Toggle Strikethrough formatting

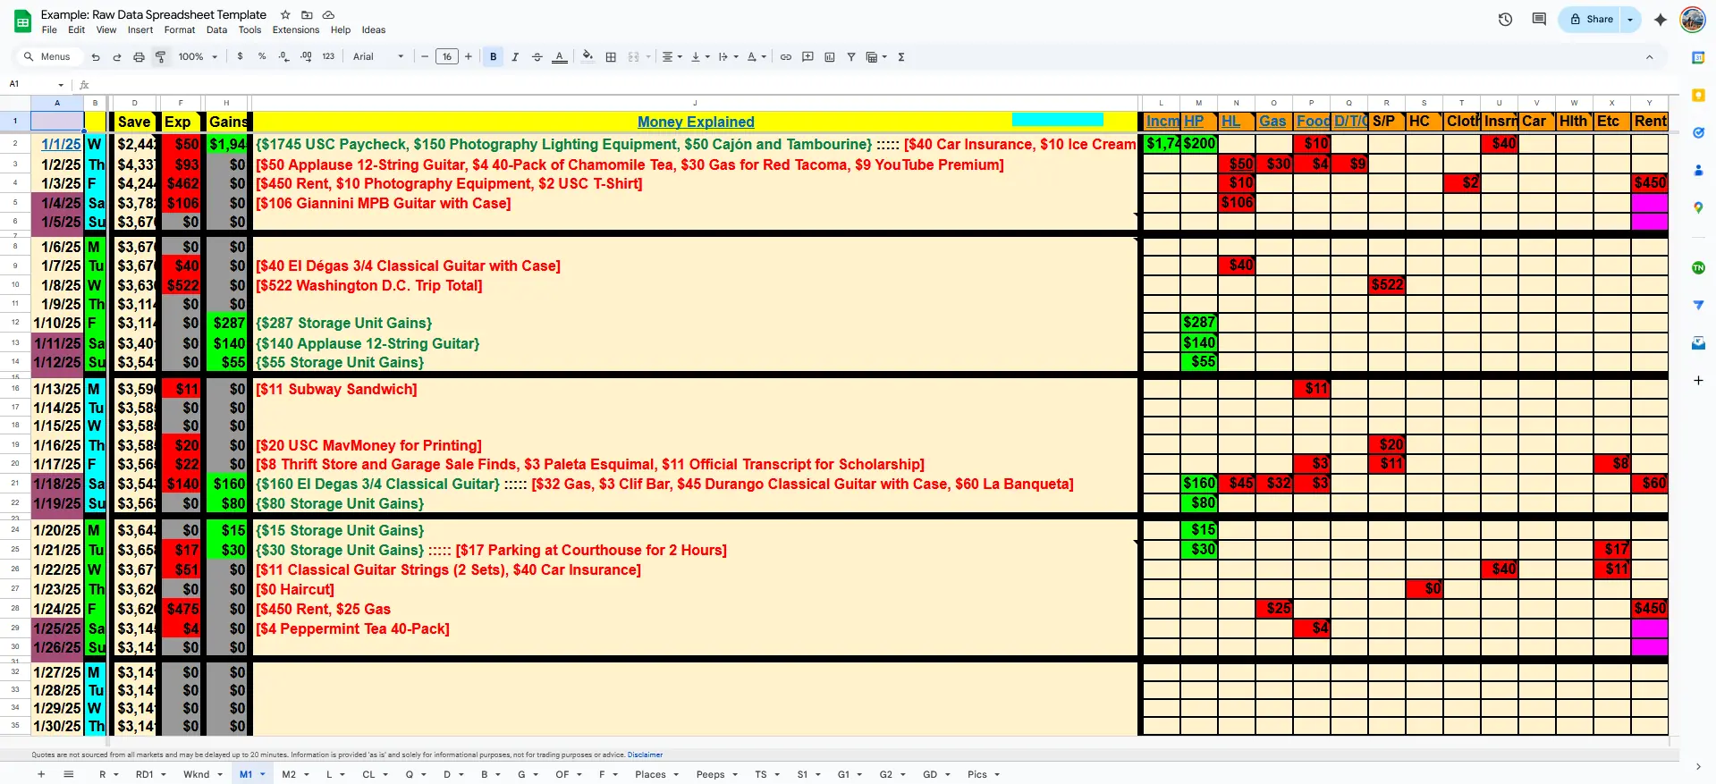537,56
